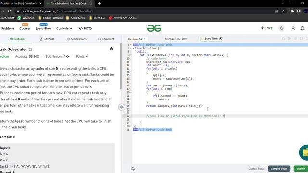The image size is (308, 173).
Task: Open a new browser tab
Action: (99, 3)
